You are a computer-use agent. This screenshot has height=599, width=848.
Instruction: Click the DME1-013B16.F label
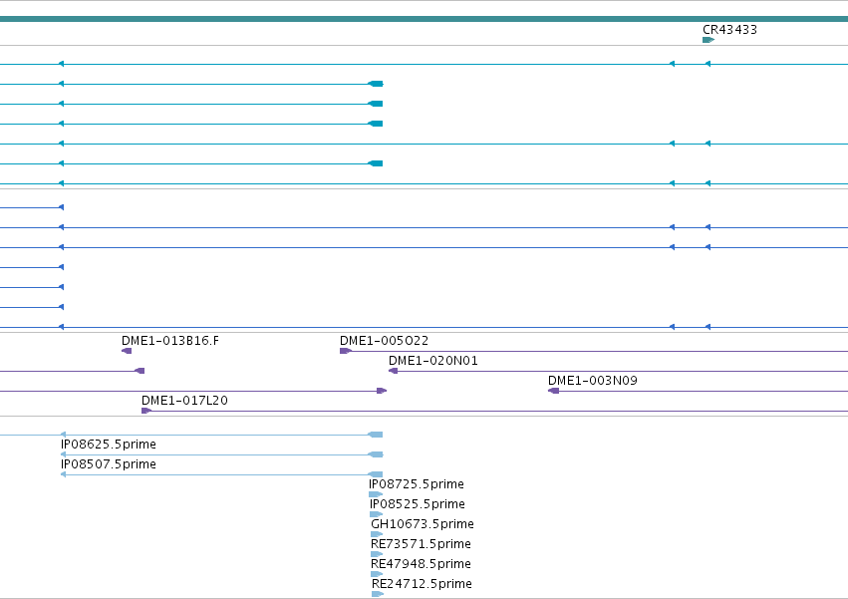[170, 341]
